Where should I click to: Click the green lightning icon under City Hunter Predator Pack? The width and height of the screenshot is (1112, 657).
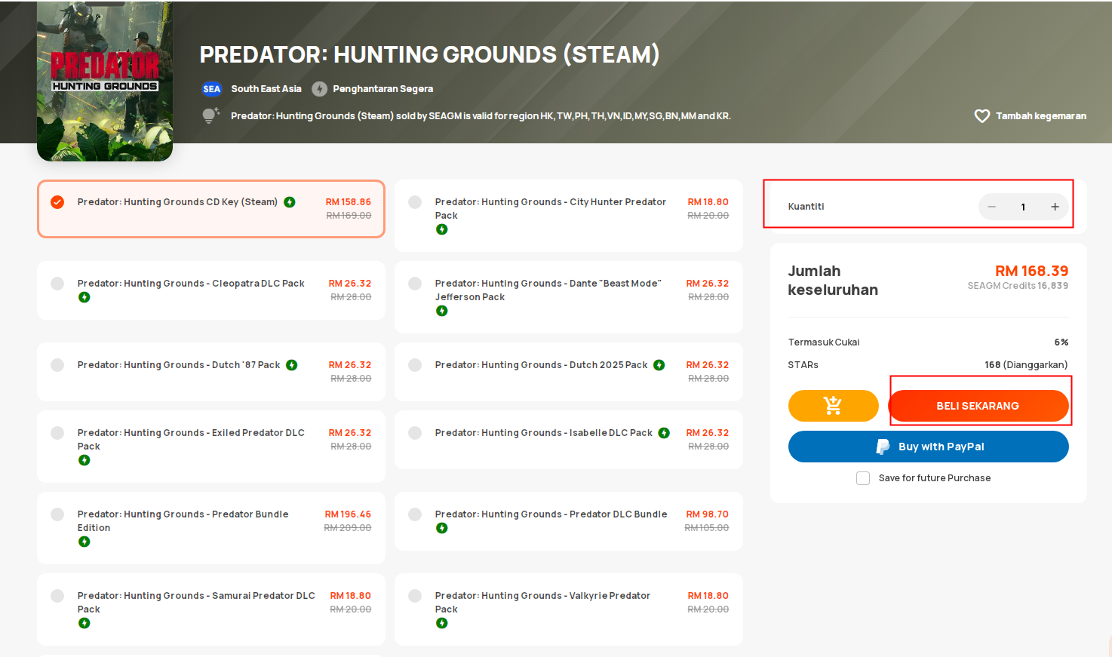[x=442, y=229]
